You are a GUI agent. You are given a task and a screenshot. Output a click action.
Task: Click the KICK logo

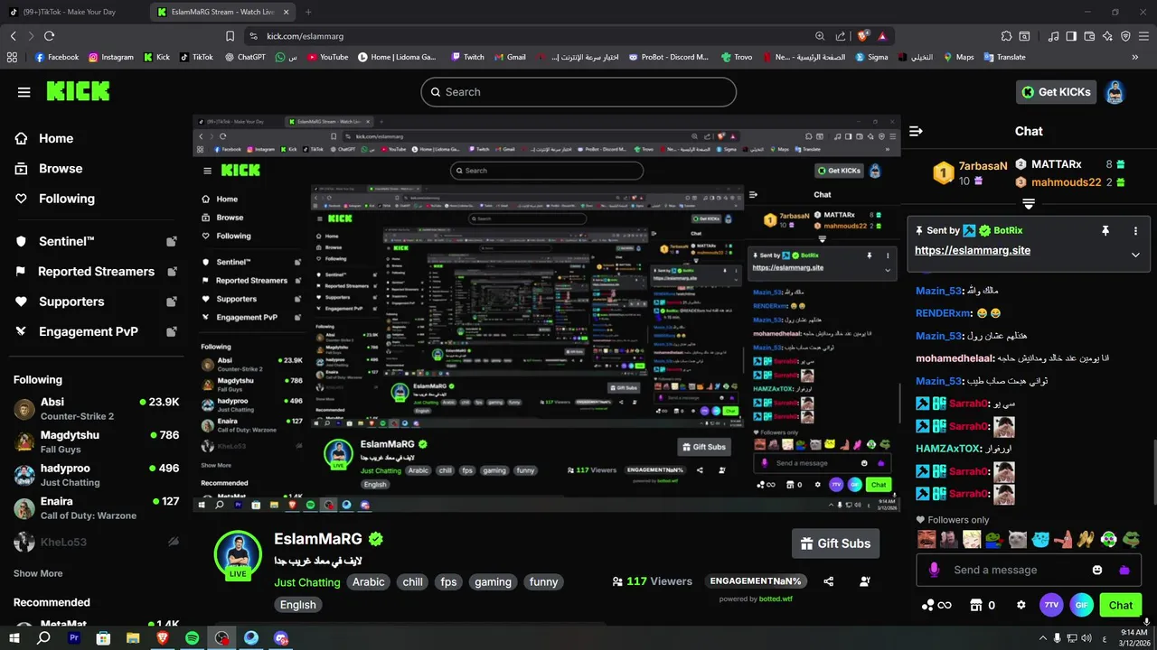click(78, 91)
